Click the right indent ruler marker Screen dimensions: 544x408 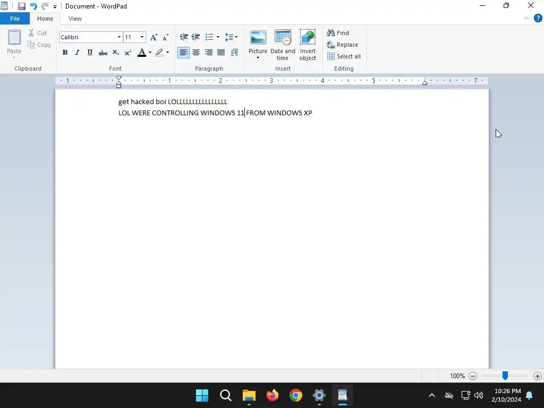[x=424, y=82]
